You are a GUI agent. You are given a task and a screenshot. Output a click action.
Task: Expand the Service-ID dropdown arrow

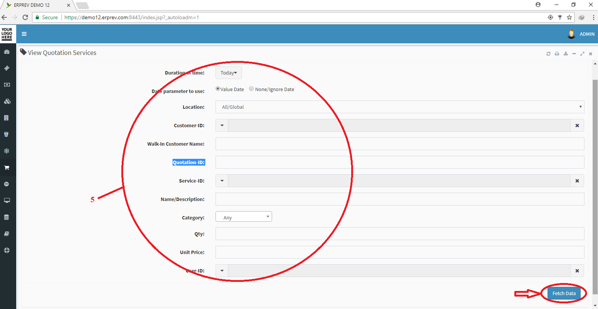pos(222,181)
